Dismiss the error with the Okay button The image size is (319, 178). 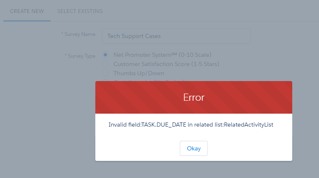click(x=194, y=148)
